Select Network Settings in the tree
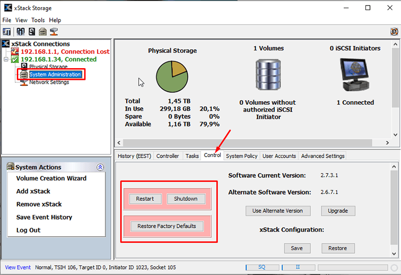The height and width of the screenshot is (275, 401). [x=49, y=82]
